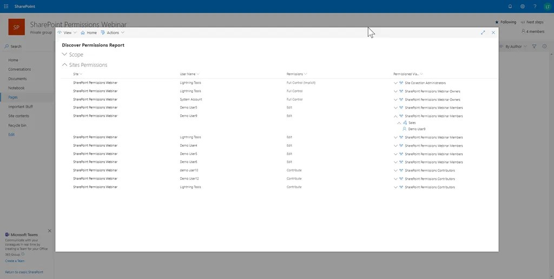Click the Sales group label
The height and width of the screenshot is (279, 554).
(x=412, y=123)
